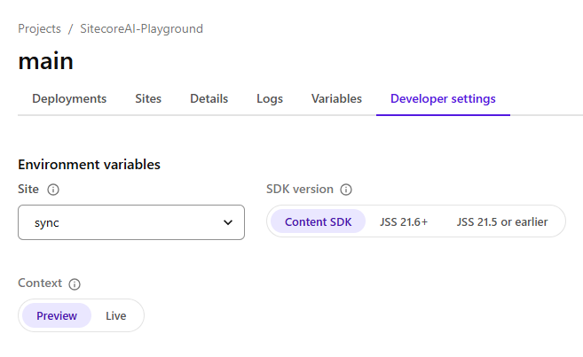Click the Context info icon
Screen dimensions: 583x357
pyautogui.click(x=75, y=284)
